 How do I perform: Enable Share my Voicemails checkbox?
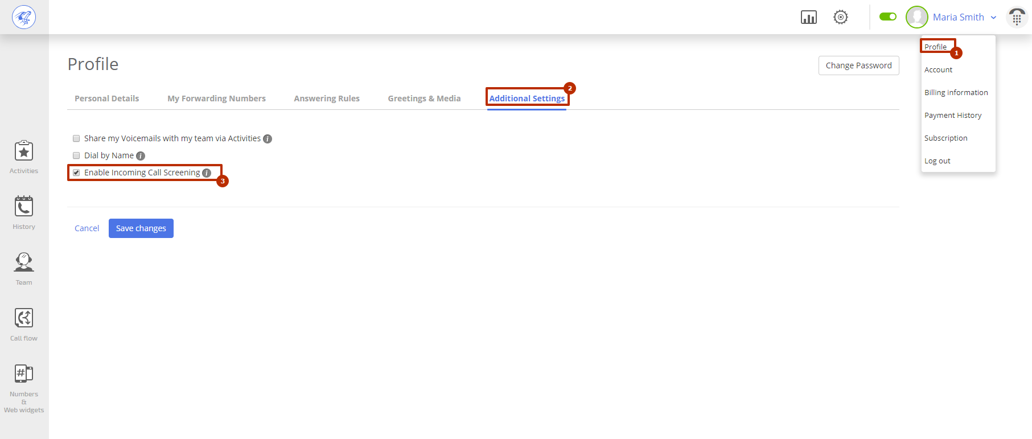76,138
